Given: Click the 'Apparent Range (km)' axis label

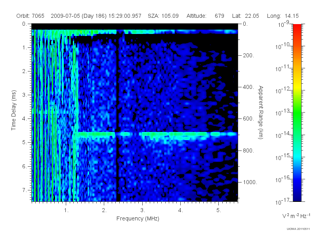Looking at the screenshot, I should (261, 112).
